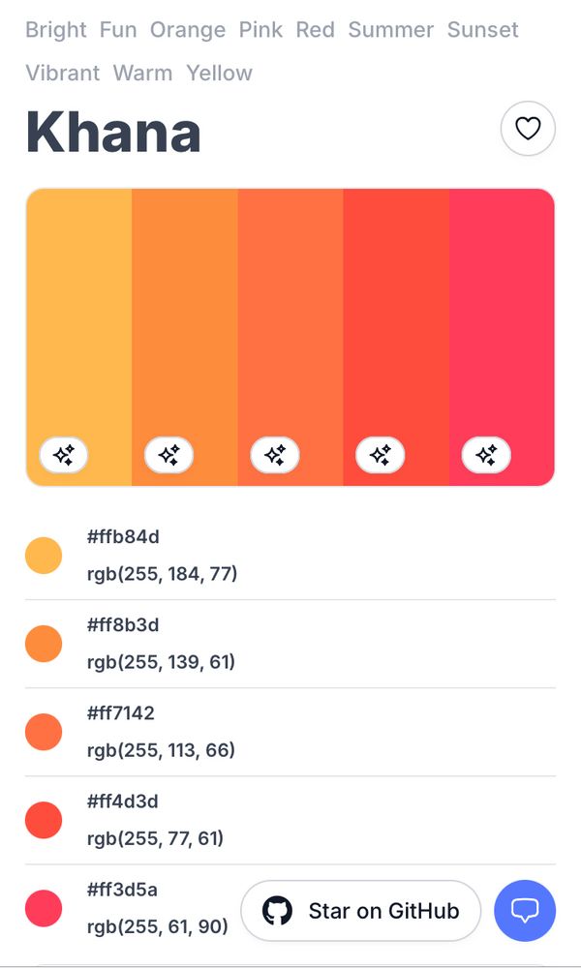
Task: Click the heart favorite icon beside Khana
Action: (528, 129)
